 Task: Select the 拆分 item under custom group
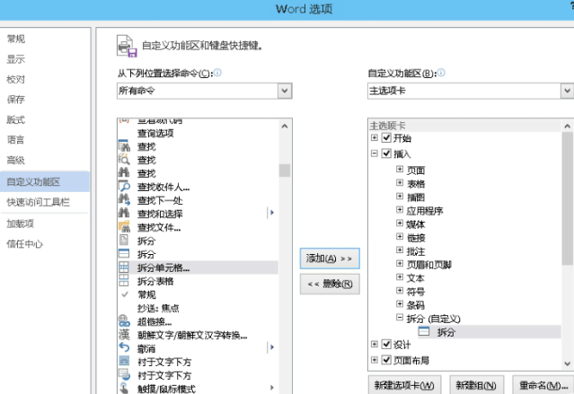pos(446,332)
